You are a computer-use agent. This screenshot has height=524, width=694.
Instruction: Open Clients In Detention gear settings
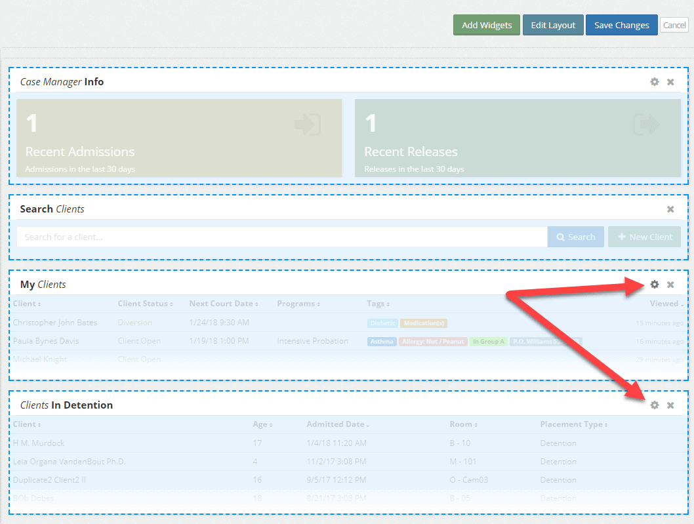(654, 405)
